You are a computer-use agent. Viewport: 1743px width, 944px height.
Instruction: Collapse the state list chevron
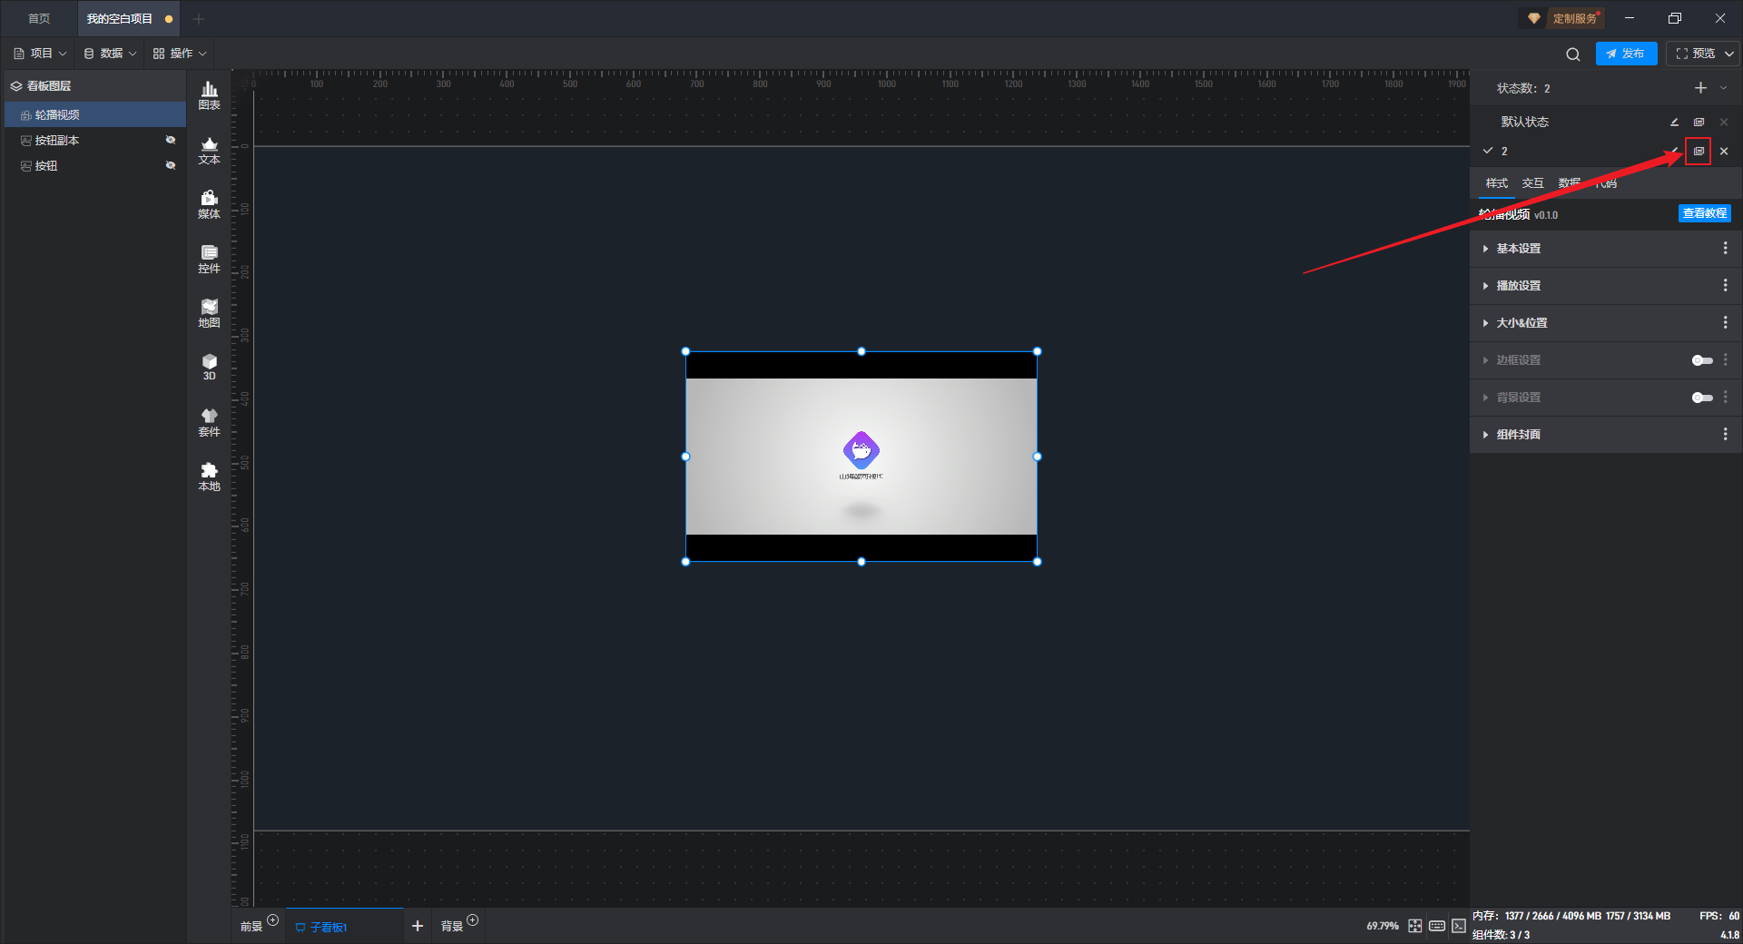tap(1724, 88)
